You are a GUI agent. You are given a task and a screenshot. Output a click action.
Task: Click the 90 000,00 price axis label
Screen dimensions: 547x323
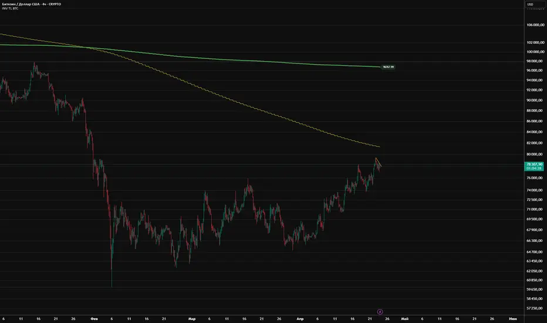click(535, 100)
